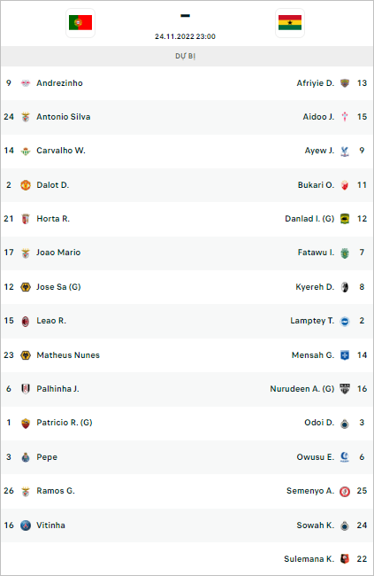The width and height of the screenshot is (374, 576).
Task: Click the match date 24.11.2022 23:00
Action: pos(185,36)
